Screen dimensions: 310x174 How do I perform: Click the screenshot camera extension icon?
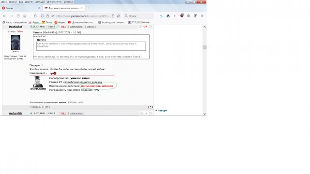pos(195,16)
